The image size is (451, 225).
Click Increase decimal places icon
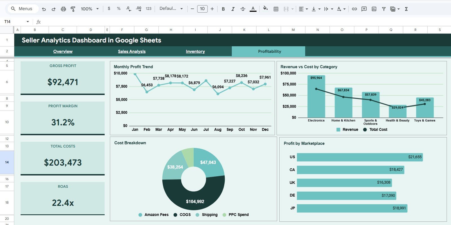pos(138,9)
